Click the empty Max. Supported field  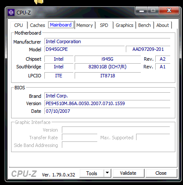[153, 138]
